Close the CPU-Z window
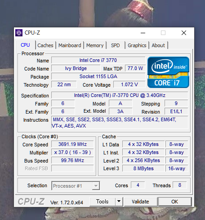This screenshot has width=205, height=220. pyautogui.click(x=184, y=33)
